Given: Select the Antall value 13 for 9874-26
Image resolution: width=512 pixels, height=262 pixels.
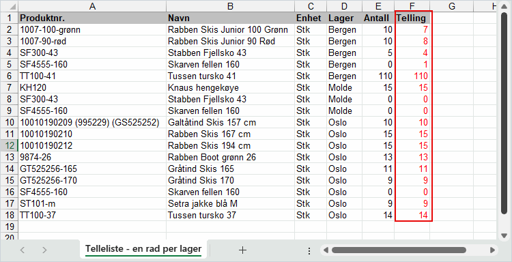Looking at the screenshot, I should point(378,157).
